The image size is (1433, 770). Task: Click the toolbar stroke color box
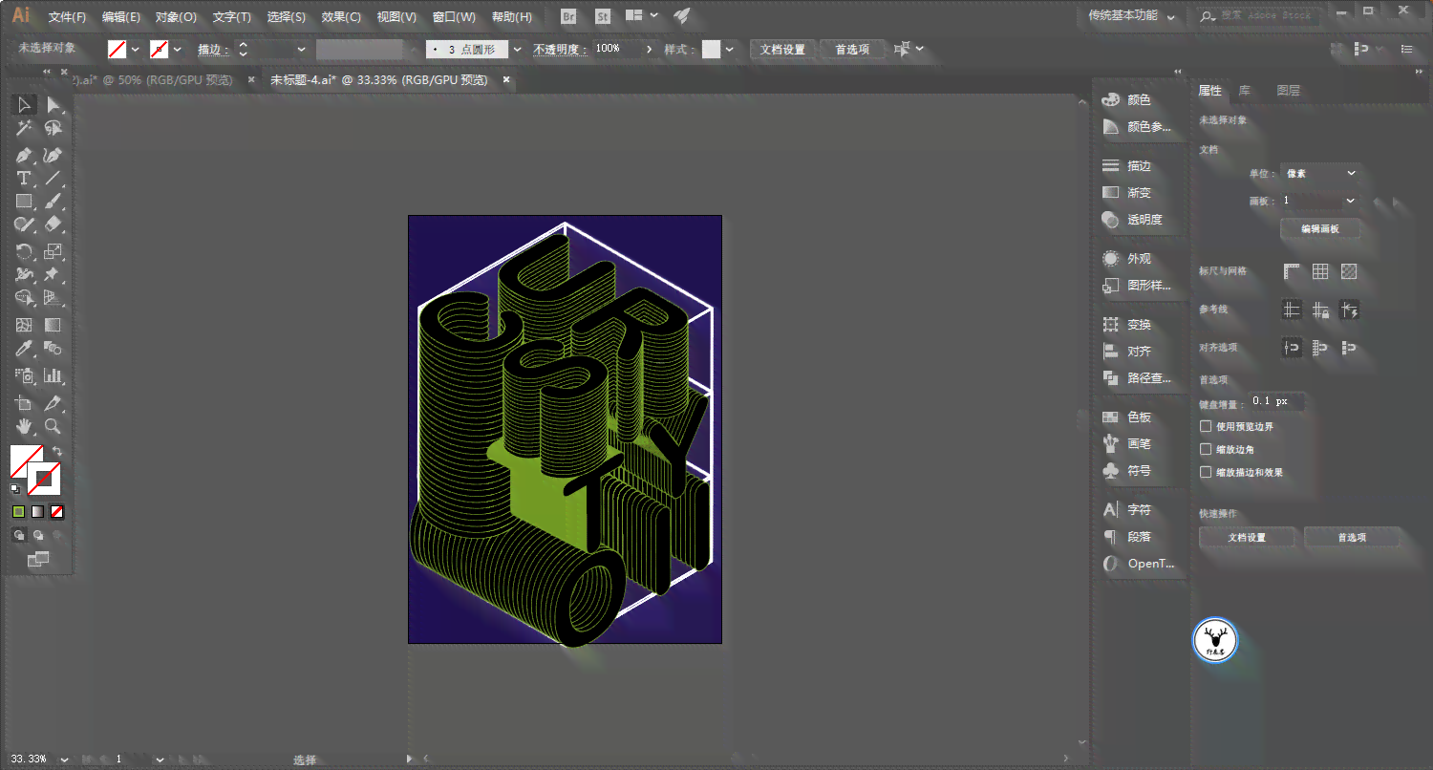point(44,478)
